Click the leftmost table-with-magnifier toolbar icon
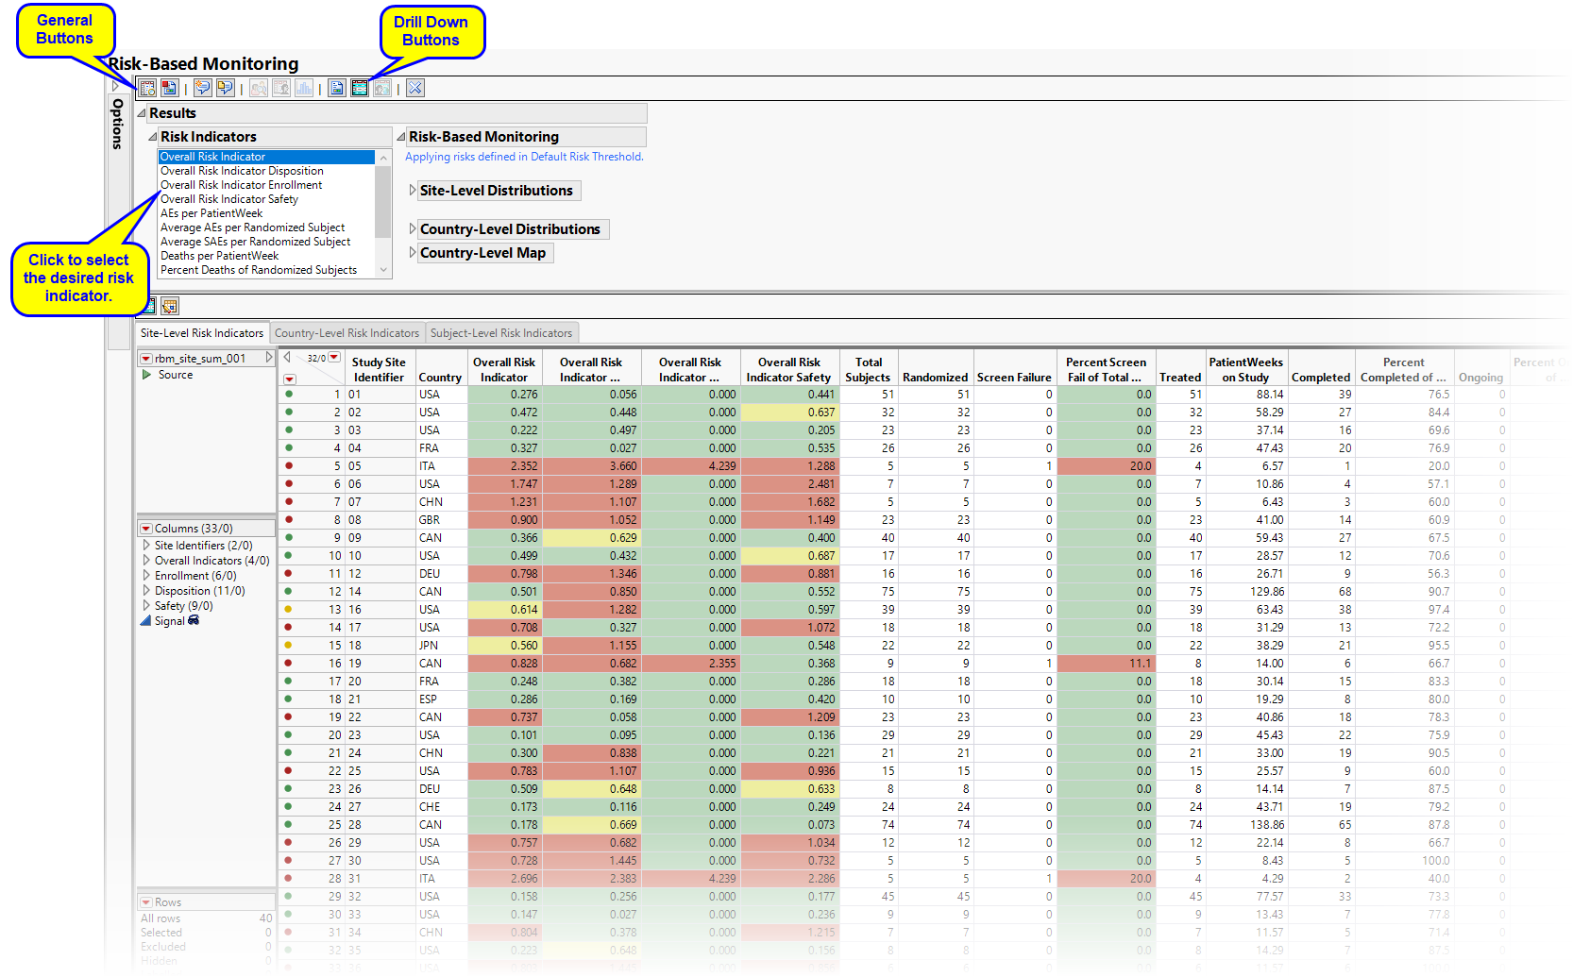The width and height of the screenshot is (1573, 977). [148, 88]
